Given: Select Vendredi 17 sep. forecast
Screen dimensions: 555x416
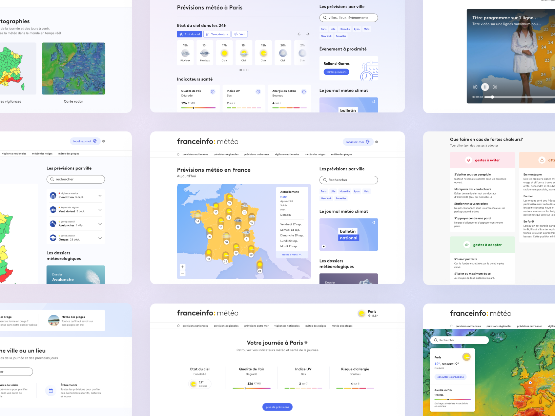Looking at the screenshot, I should pyautogui.click(x=291, y=224).
